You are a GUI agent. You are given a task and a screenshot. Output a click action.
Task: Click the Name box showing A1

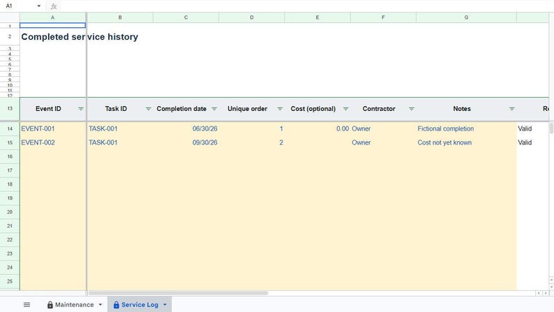point(21,6)
